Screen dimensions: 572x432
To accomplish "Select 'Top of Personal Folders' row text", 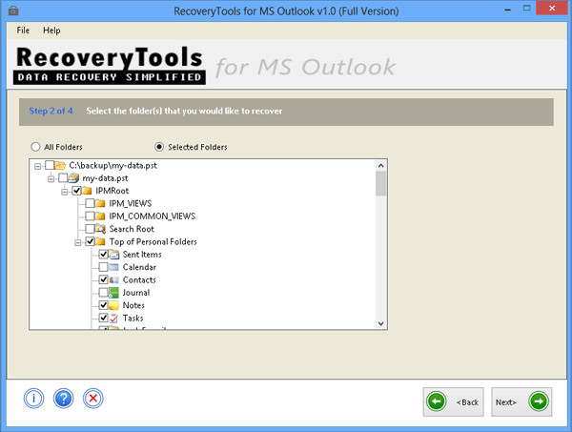I will coord(153,241).
